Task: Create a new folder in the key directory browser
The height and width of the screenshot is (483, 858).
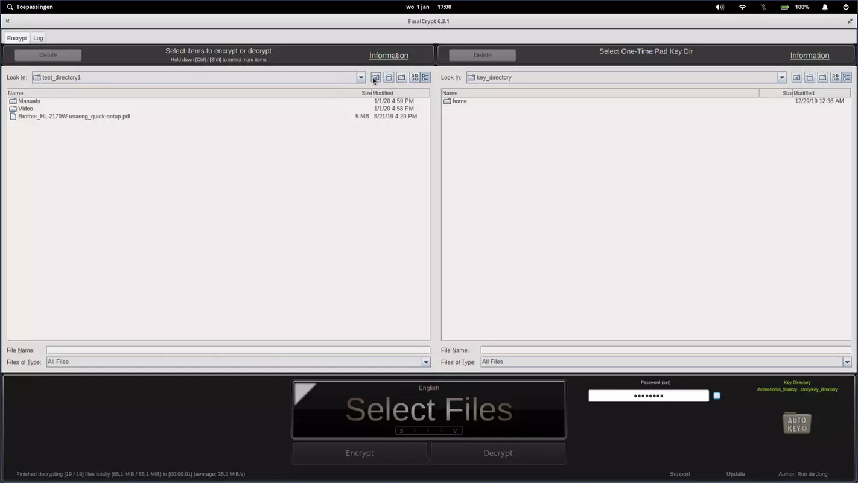Action: point(822,77)
